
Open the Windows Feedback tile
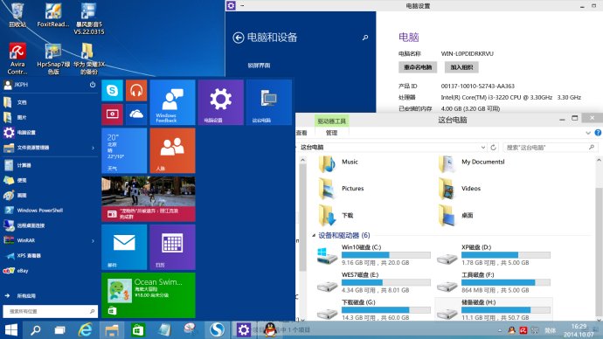coord(173,102)
